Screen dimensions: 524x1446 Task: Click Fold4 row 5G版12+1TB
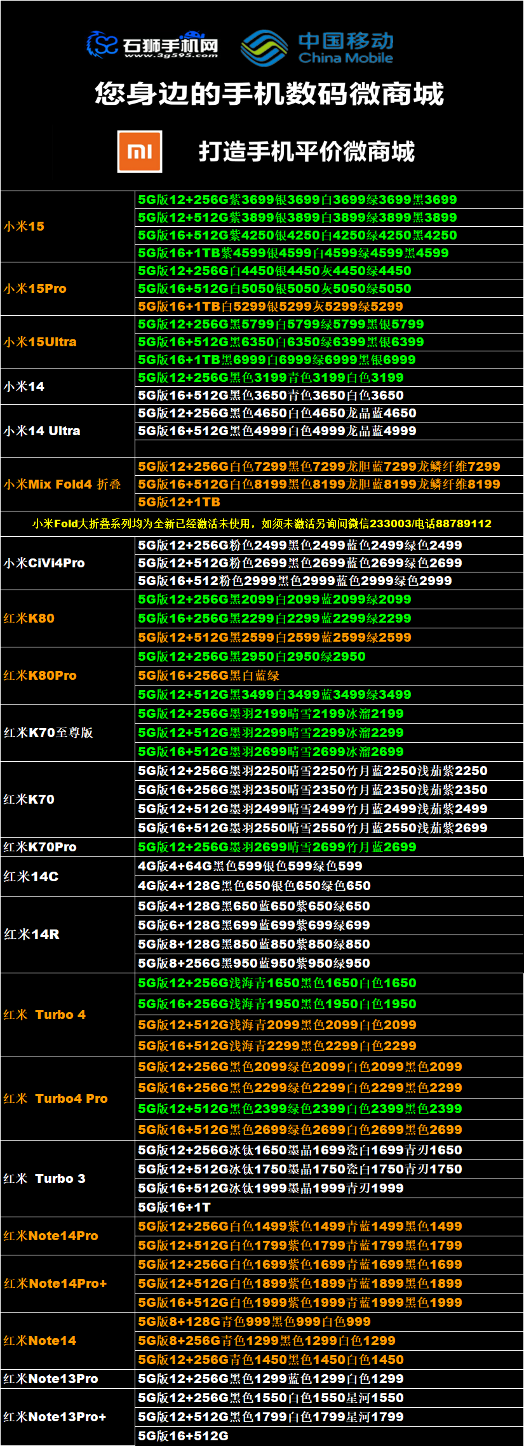[329, 502]
